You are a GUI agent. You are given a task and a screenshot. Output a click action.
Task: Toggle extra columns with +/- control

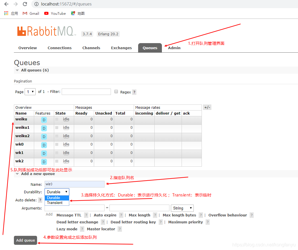(x=207, y=107)
